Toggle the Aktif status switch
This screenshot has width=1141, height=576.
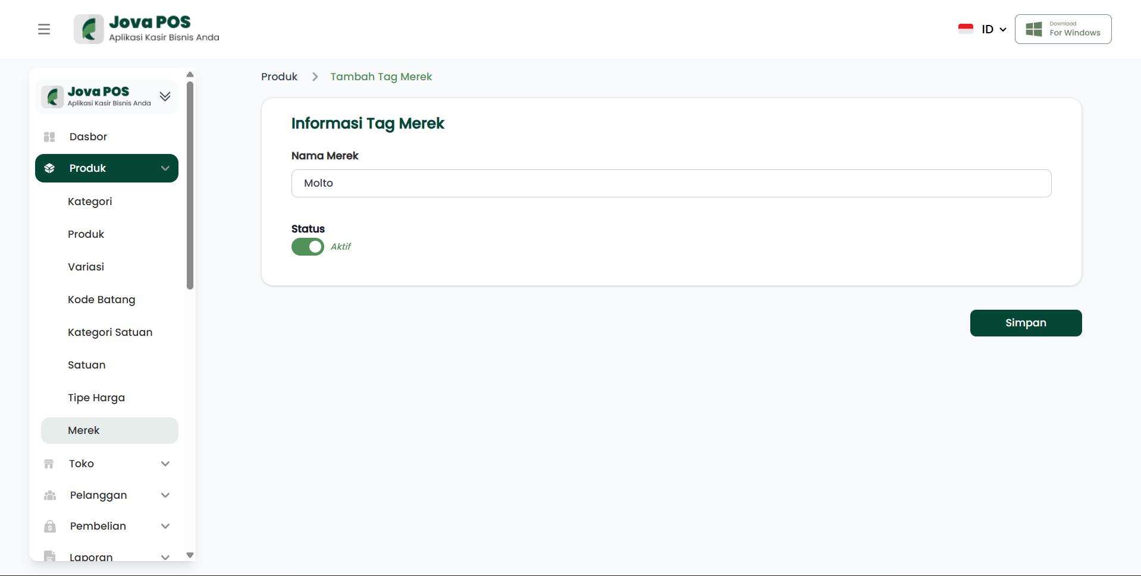pyautogui.click(x=308, y=247)
